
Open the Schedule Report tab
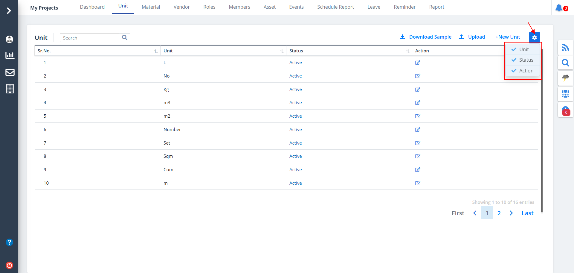click(335, 7)
